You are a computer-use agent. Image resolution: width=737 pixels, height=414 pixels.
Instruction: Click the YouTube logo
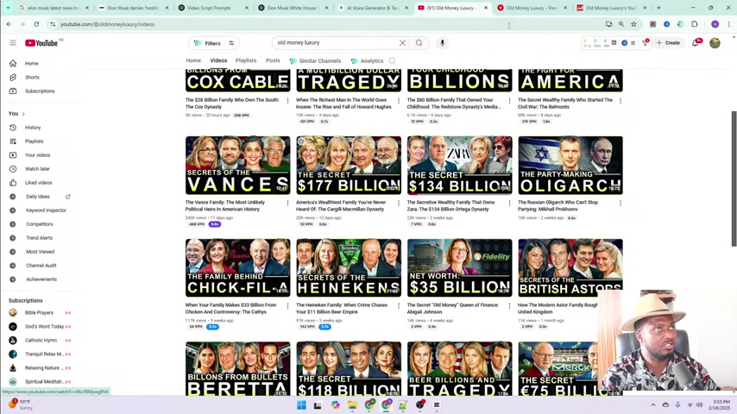coord(41,43)
